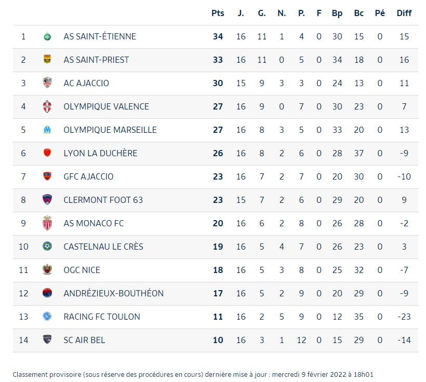This screenshot has width=426, height=382.
Task: Click the SC Air Bel crest
Action: [47, 340]
